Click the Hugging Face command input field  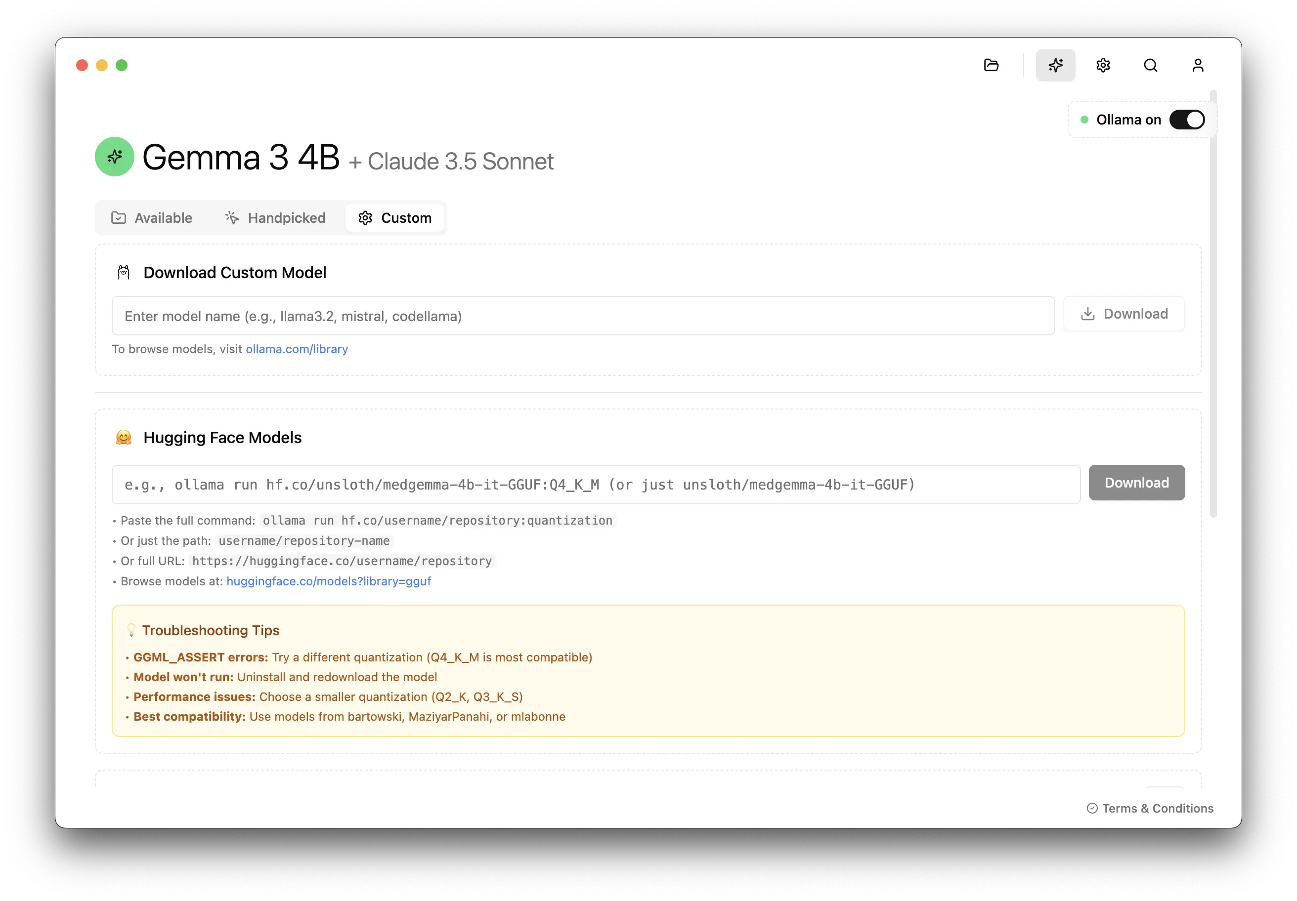pyautogui.click(x=596, y=485)
